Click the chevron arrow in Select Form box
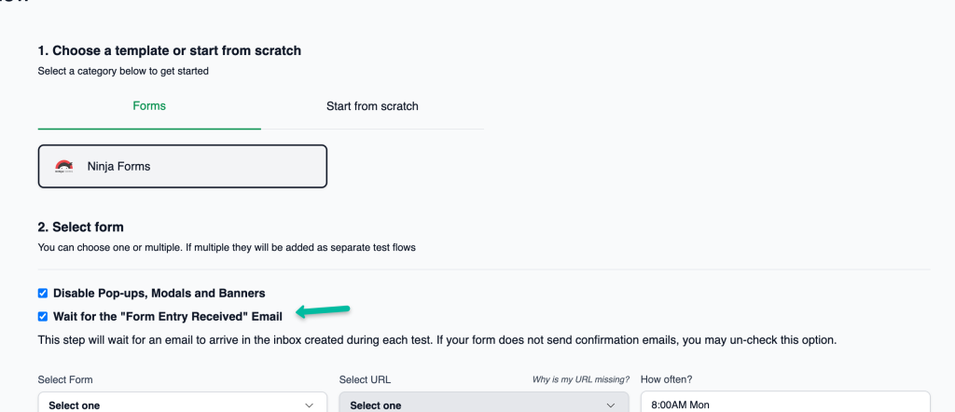The image size is (955, 412). (310, 405)
